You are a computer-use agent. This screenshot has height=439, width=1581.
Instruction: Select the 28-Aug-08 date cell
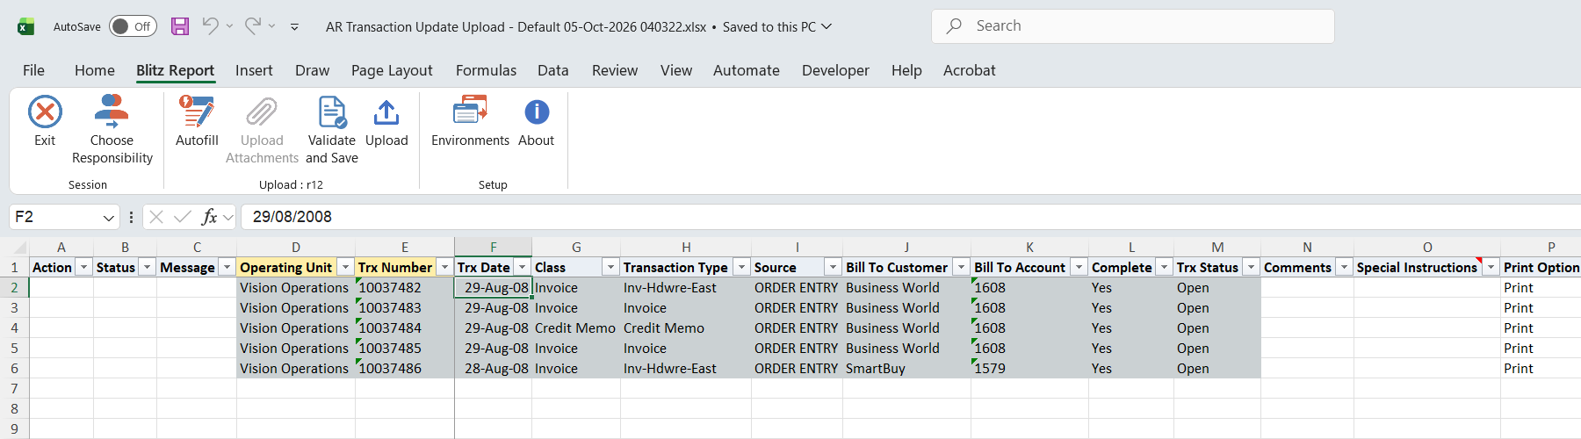click(x=494, y=369)
